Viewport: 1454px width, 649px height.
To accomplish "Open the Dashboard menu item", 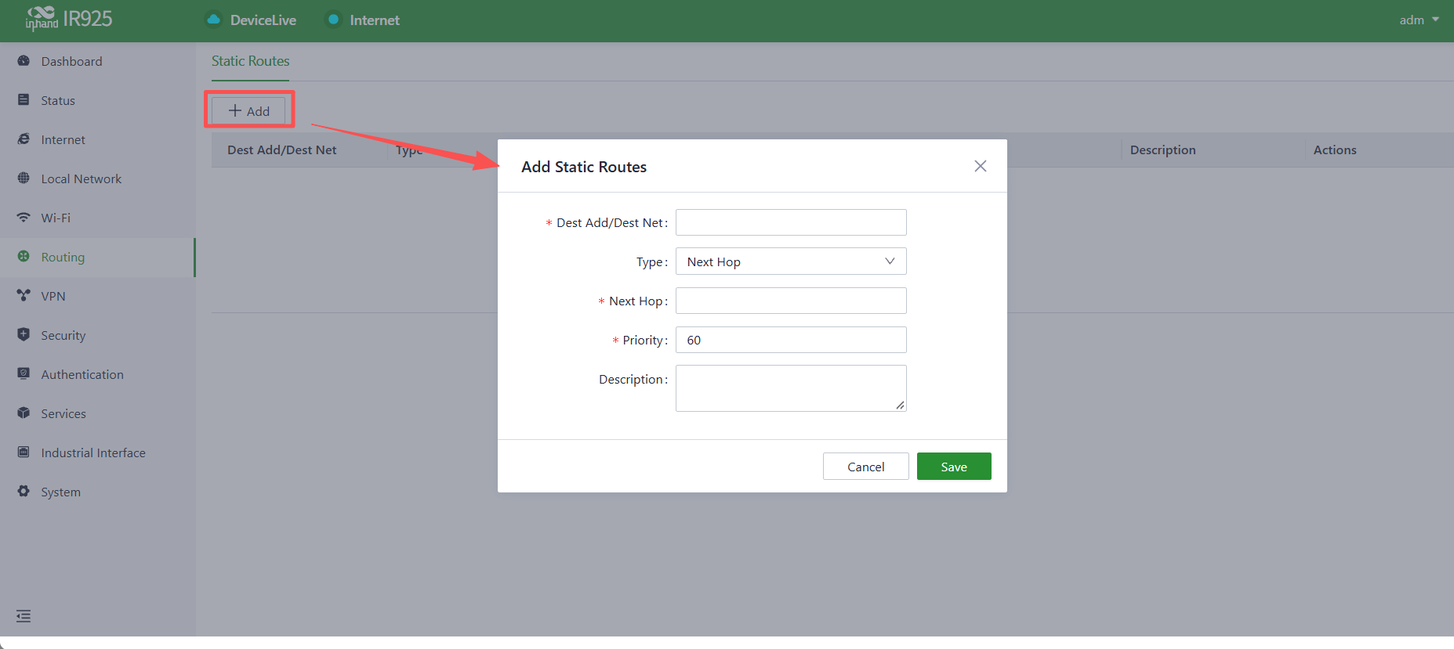I will [x=97, y=61].
